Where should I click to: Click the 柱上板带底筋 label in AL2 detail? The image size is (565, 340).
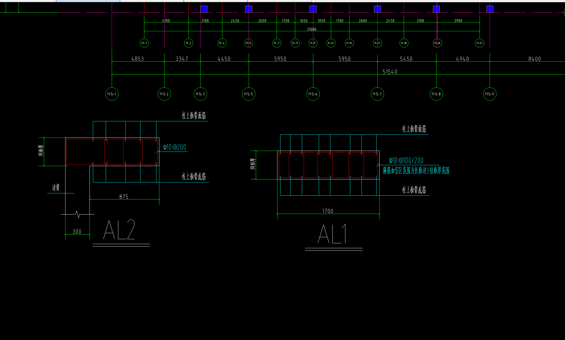194,176
